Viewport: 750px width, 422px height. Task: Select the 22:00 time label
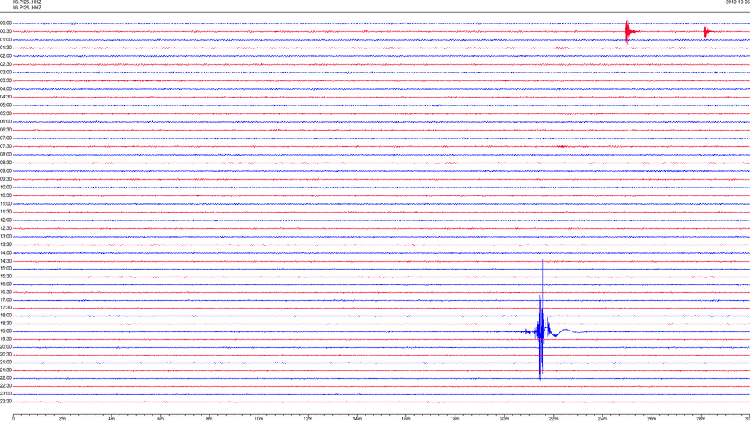[5, 378]
